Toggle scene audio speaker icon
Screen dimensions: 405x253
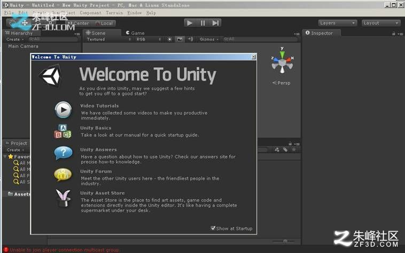[190, 39]
